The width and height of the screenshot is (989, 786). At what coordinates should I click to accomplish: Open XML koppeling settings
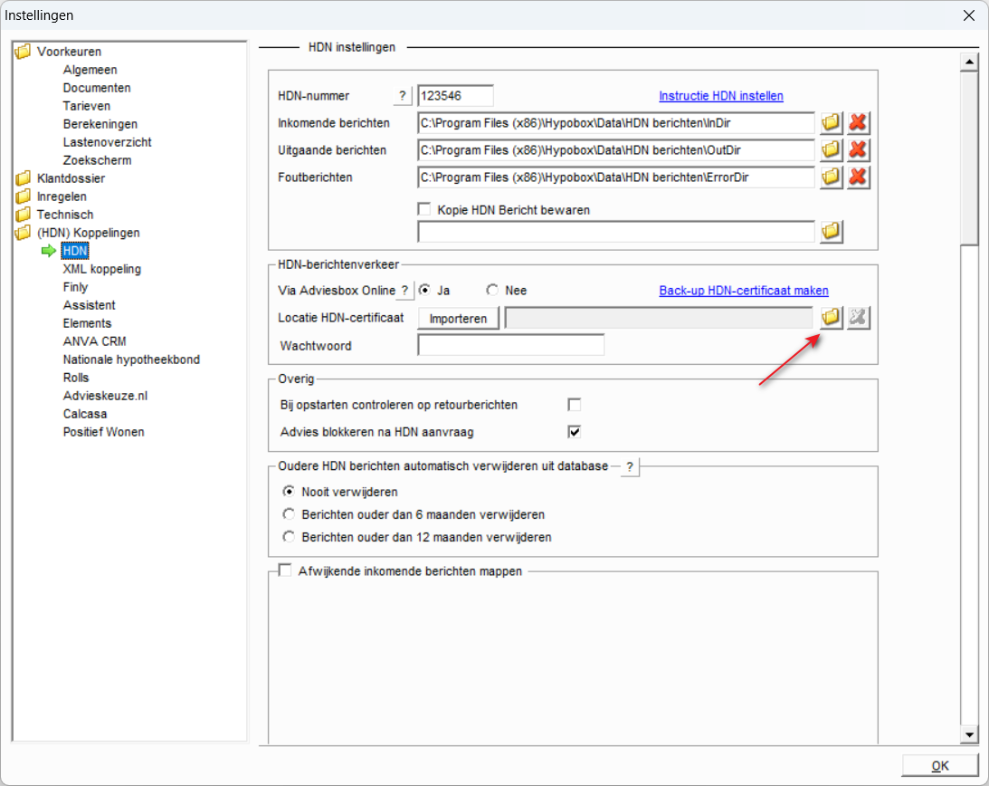[101, 269]
